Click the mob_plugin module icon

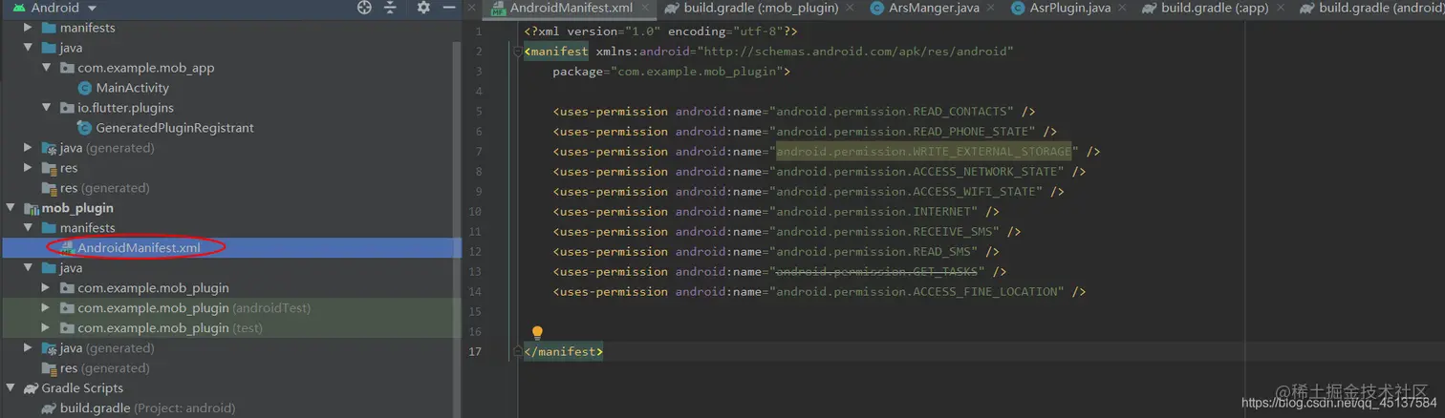32,208
